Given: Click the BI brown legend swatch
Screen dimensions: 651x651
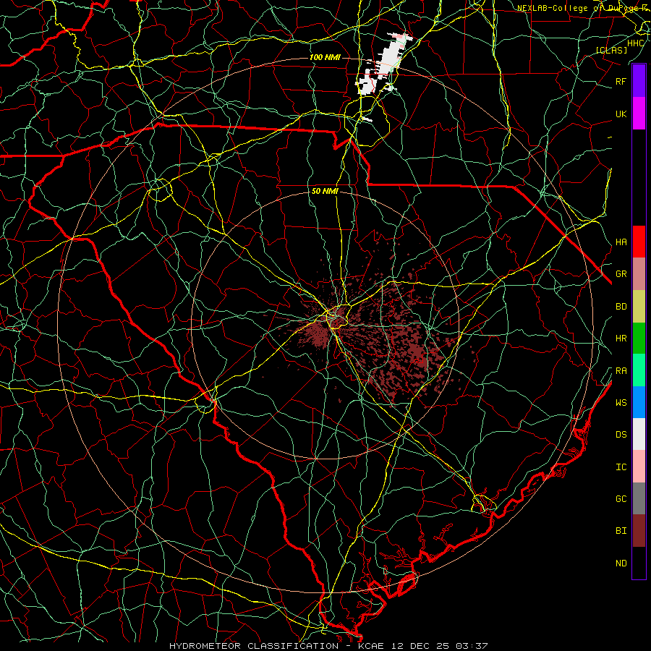Looking at the screenshot, I should [639, 531].
